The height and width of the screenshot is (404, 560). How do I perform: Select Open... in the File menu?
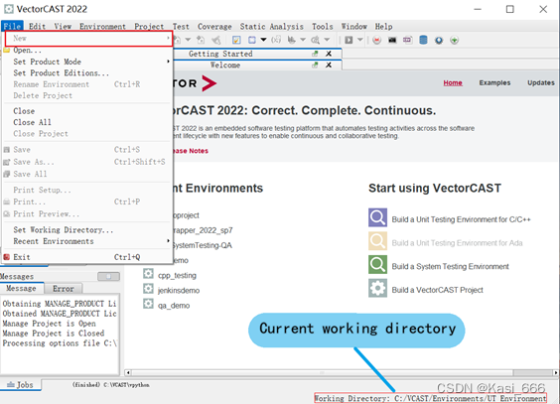(87, 51)
